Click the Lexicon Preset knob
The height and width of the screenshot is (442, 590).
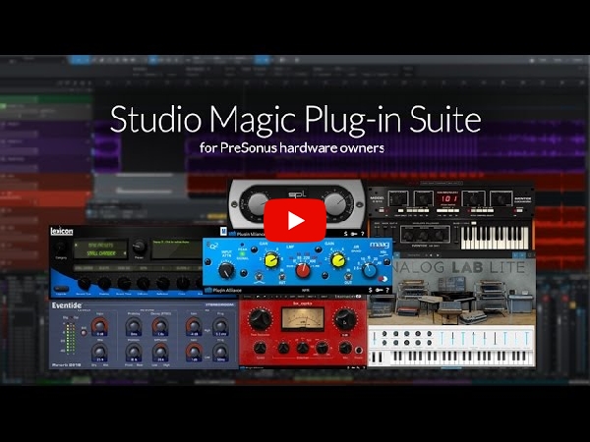(139, 247)
